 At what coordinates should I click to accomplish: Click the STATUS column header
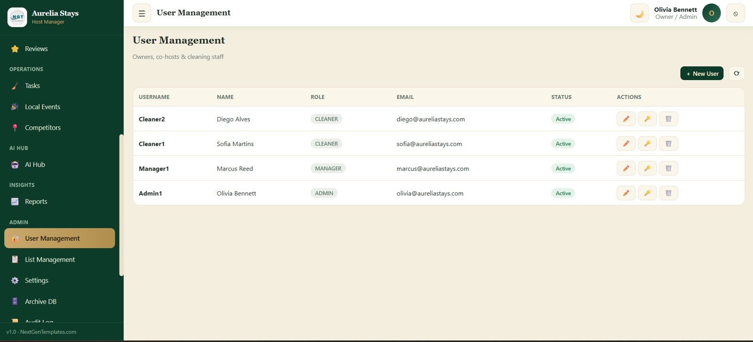(x=561, y=97)
